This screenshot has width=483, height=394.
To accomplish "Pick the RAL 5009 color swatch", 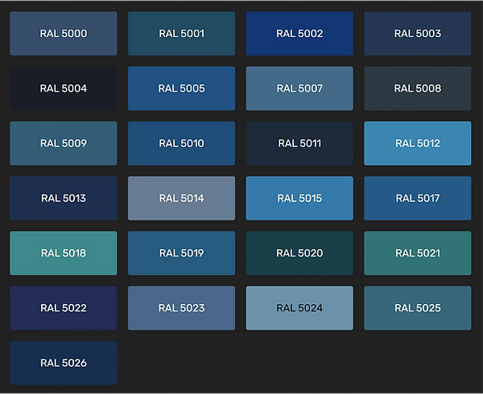I will tap(64, 143).
